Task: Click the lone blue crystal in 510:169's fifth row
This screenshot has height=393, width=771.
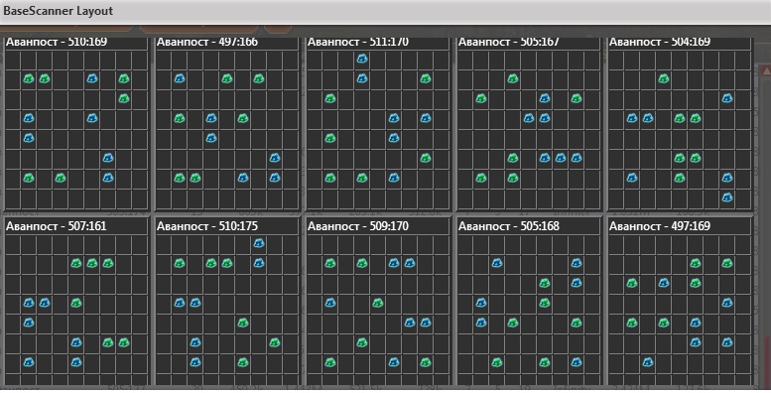Action: click(29, 138)
